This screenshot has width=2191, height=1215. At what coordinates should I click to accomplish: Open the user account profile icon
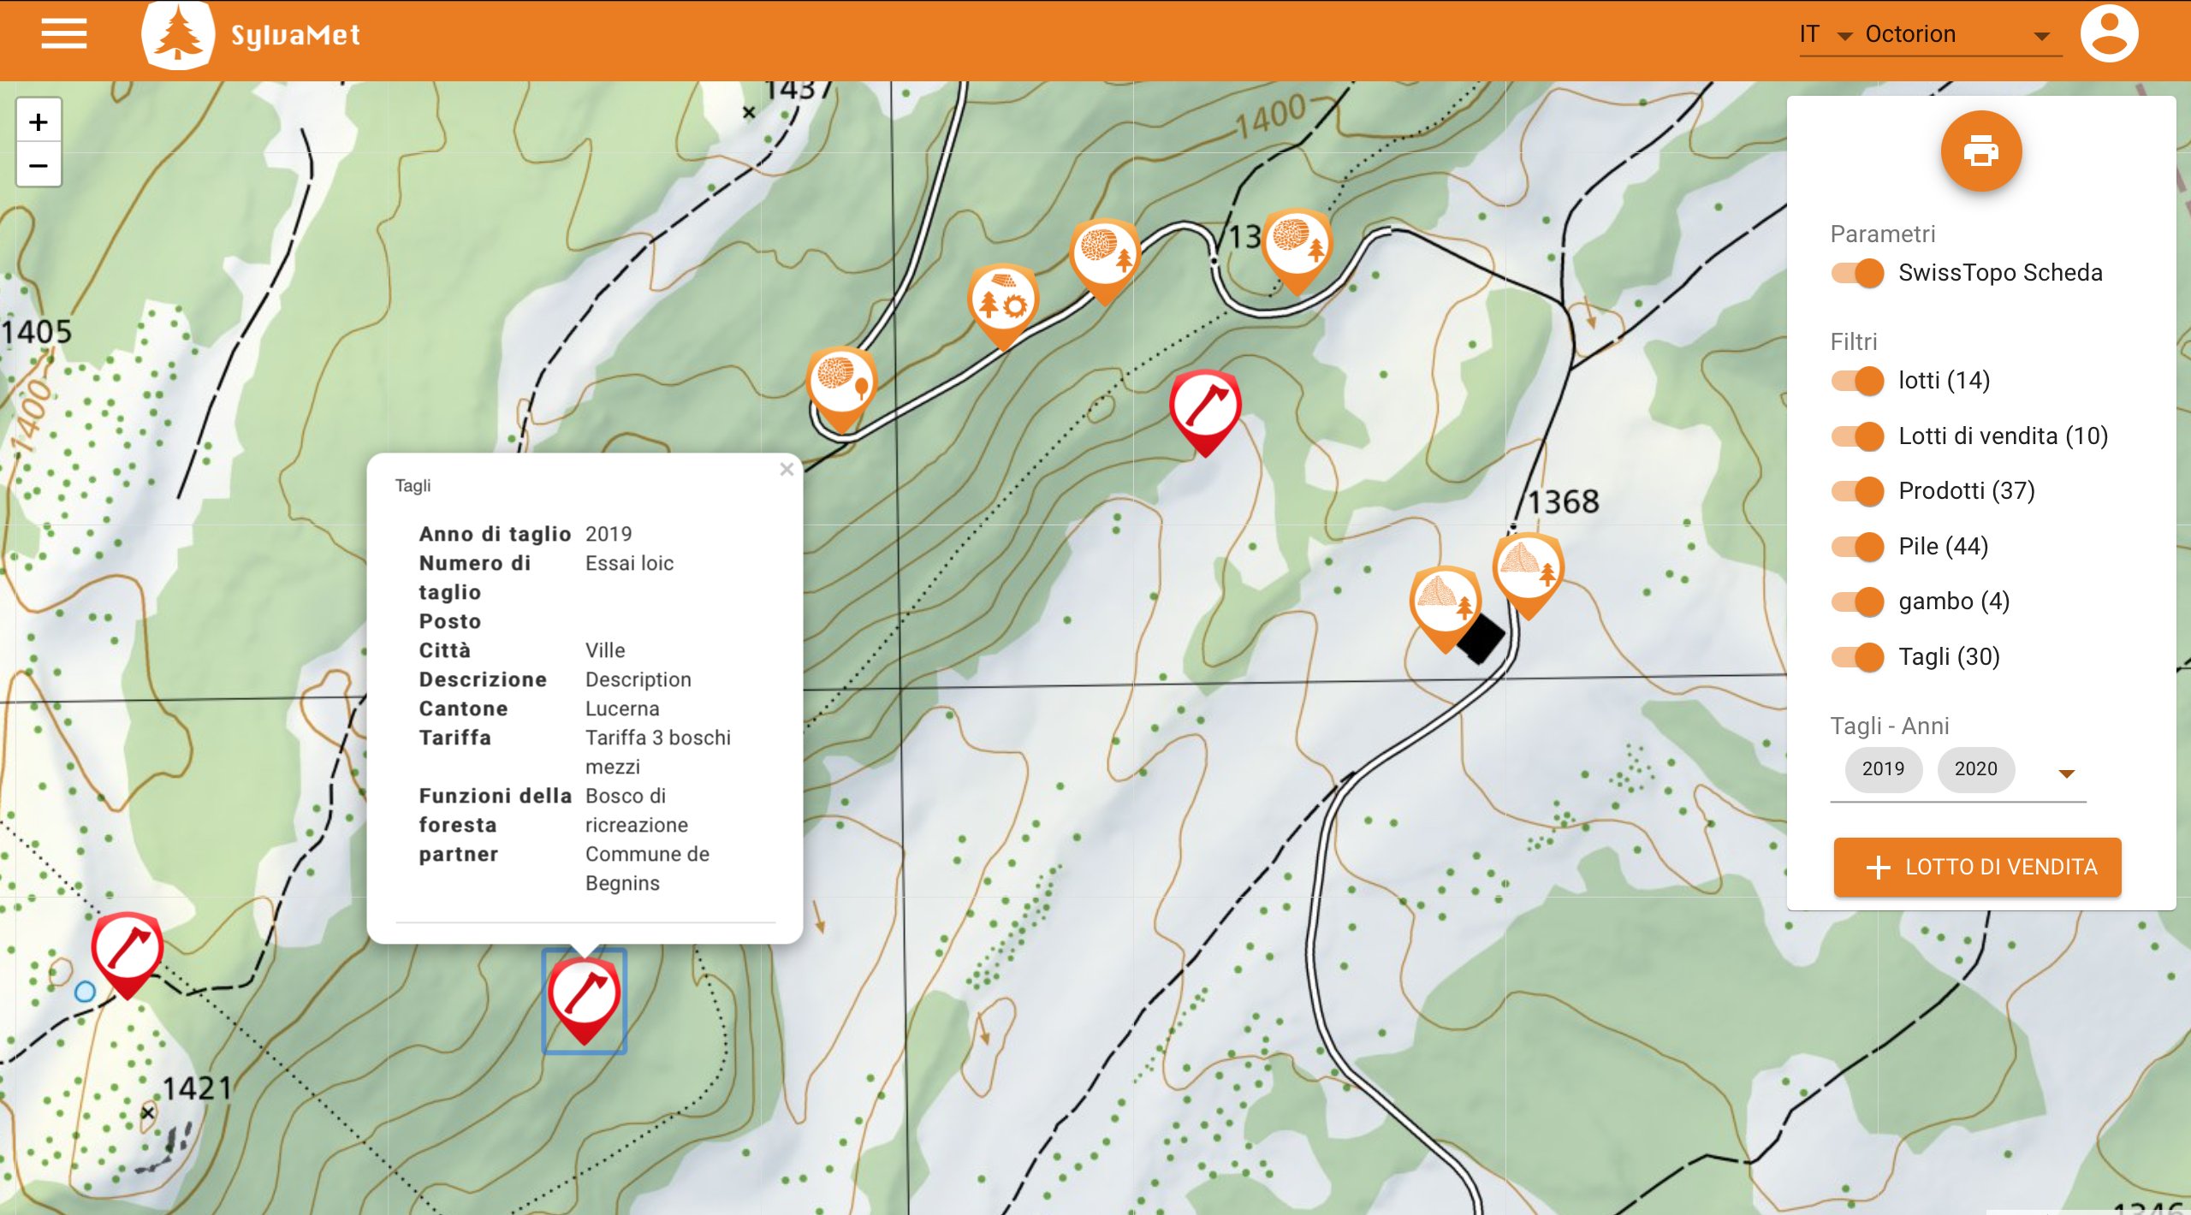[x=2109, y=34]
